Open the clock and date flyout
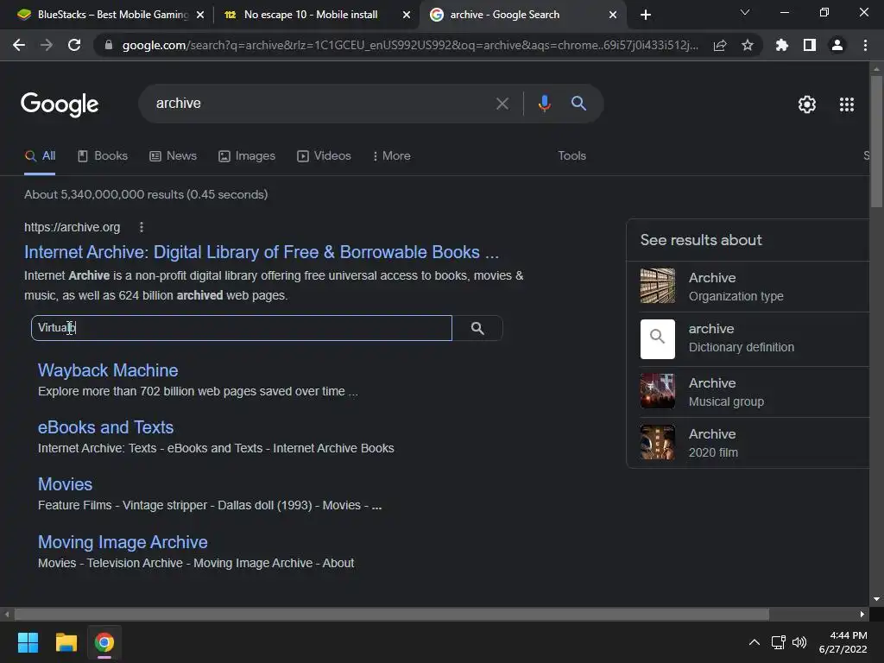 (x=843, y=642)
